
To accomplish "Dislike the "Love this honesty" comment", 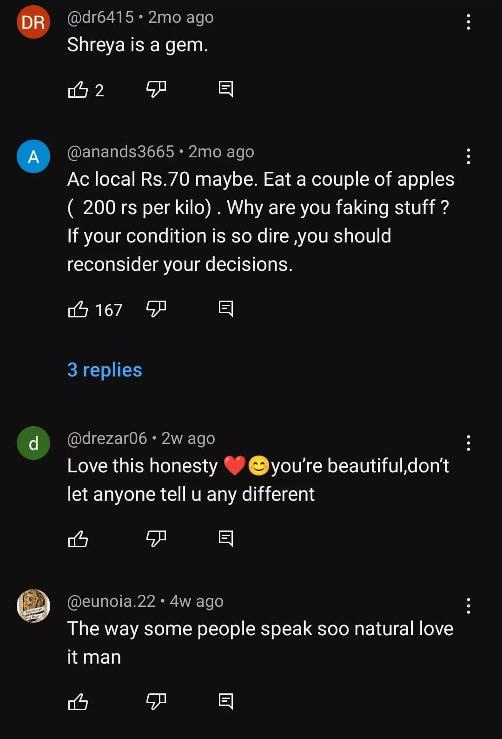I will pyautogui.click(x=156, y=538).
